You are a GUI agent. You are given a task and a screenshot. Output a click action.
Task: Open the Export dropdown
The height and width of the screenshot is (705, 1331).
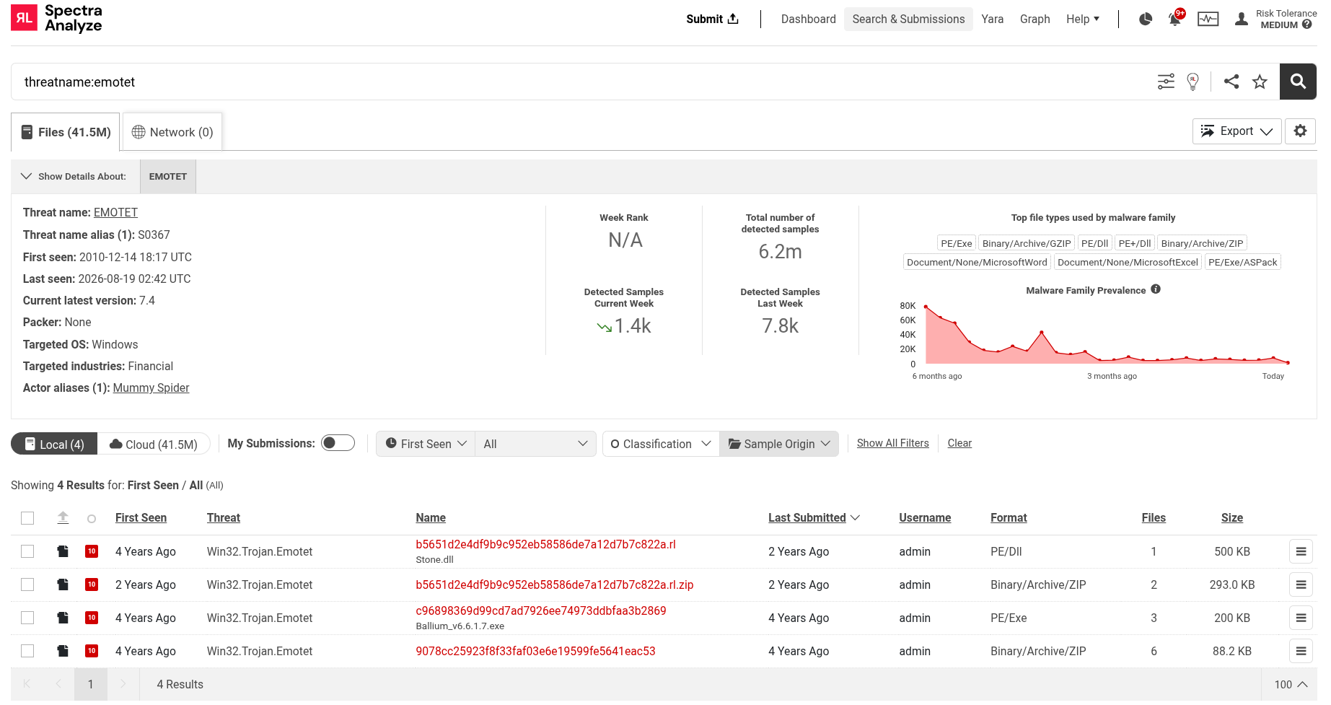coord(1236,131)
